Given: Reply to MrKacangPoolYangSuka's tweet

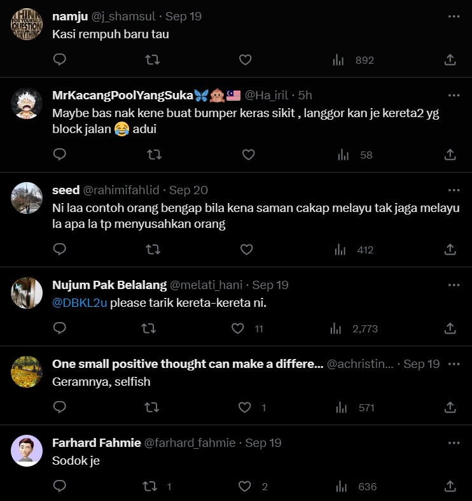Looking at the screenshot, I should point(60,155).
